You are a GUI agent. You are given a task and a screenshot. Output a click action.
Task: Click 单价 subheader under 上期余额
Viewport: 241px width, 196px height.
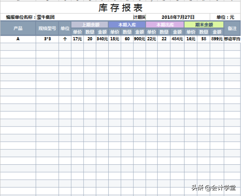(x=77, y=32)
